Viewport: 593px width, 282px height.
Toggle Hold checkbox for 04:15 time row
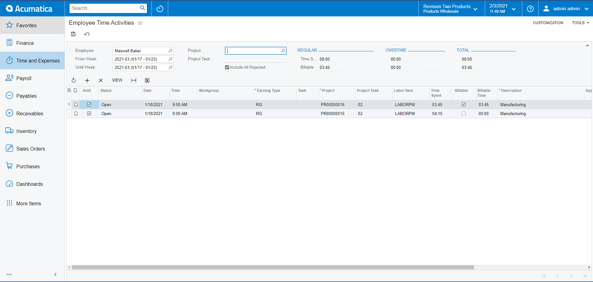click(x=89, y=113)
